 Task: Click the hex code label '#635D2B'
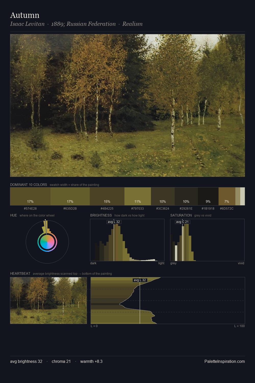(70, 209)
